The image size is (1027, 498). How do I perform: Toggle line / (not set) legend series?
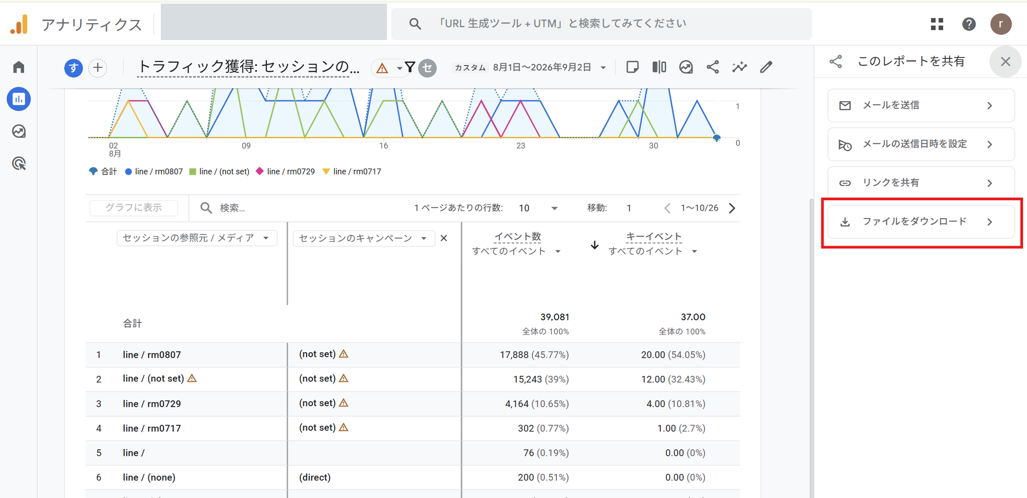point(219,171)
